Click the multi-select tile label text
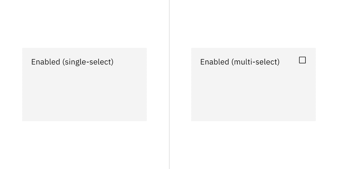This screenshot has width=338, height=169. point(240,61)
